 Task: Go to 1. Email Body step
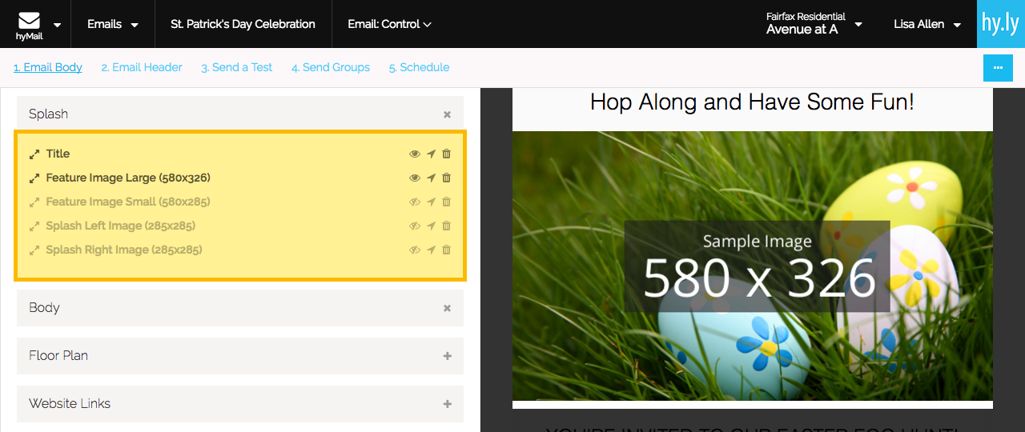[x=48, y=67]
